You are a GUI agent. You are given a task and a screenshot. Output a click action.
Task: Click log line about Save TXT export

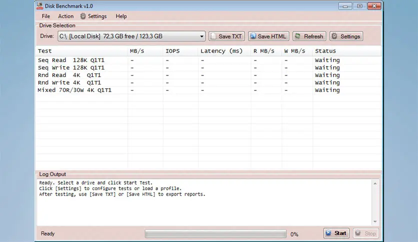click(x=122, y=194)
